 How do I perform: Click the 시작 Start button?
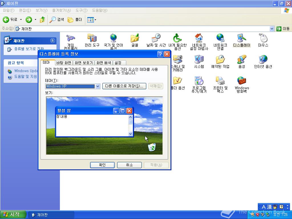tap(13, 215)
